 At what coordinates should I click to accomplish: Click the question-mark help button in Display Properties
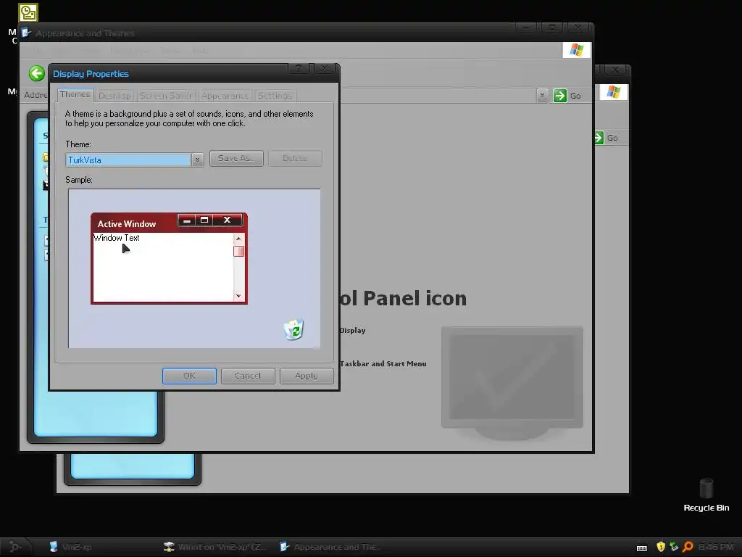tap(298, 69)
